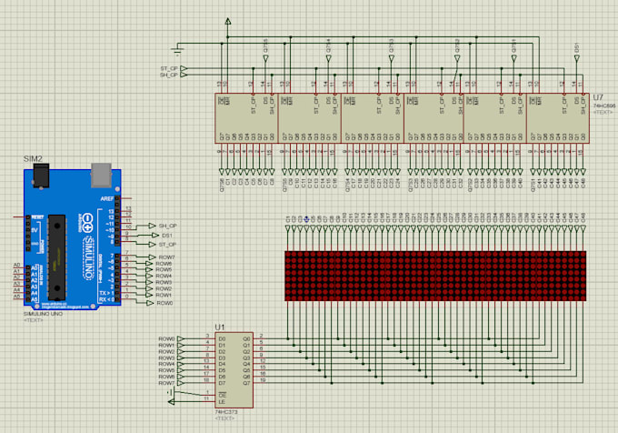Screen dimensions: 618x433
Task: Select the red LED dot matrix display
Action: click(435, 276)
